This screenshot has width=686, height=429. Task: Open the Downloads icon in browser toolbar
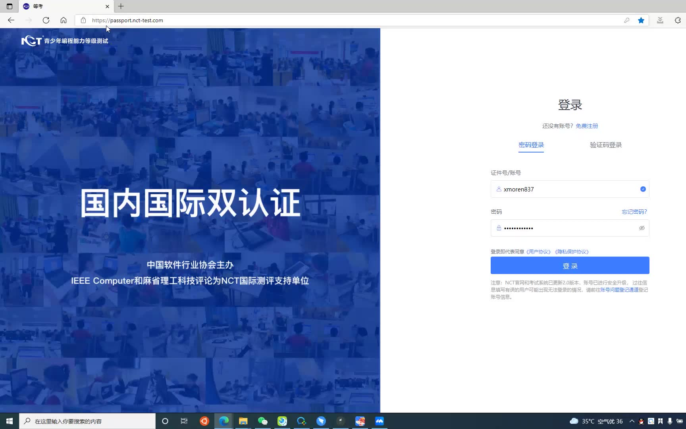click(x=660, y=20)
